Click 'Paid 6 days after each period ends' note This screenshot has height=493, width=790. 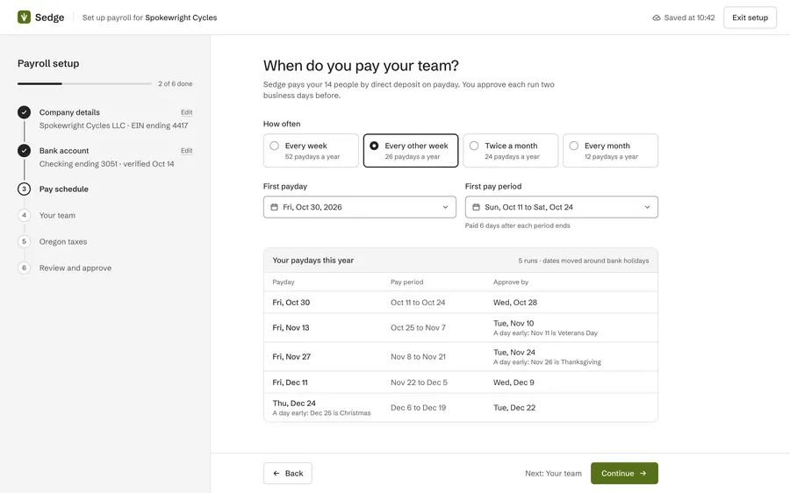[517, 225]
